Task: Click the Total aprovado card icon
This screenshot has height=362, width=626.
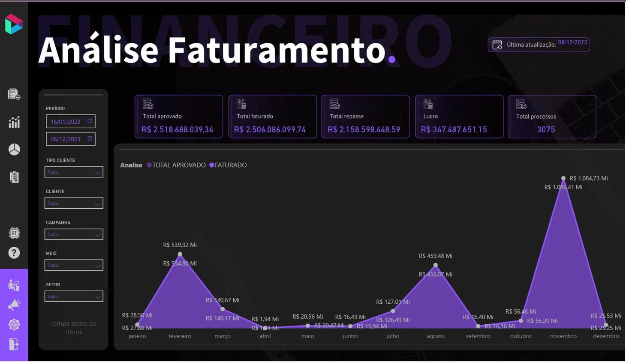Action: click(148, 104)
